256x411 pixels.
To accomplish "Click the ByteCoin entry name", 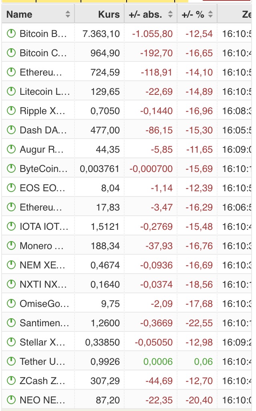I will 44,169.
